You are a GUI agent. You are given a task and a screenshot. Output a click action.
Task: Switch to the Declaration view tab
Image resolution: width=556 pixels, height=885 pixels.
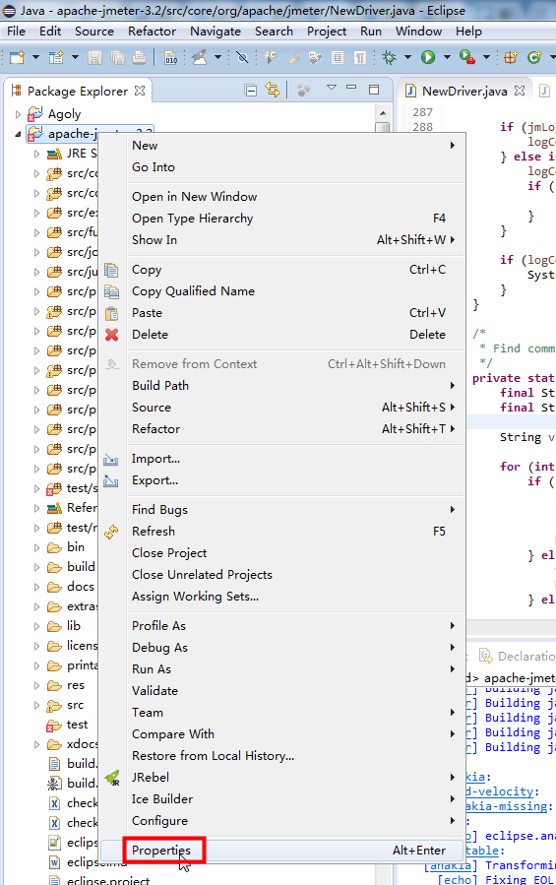point(517,656)
